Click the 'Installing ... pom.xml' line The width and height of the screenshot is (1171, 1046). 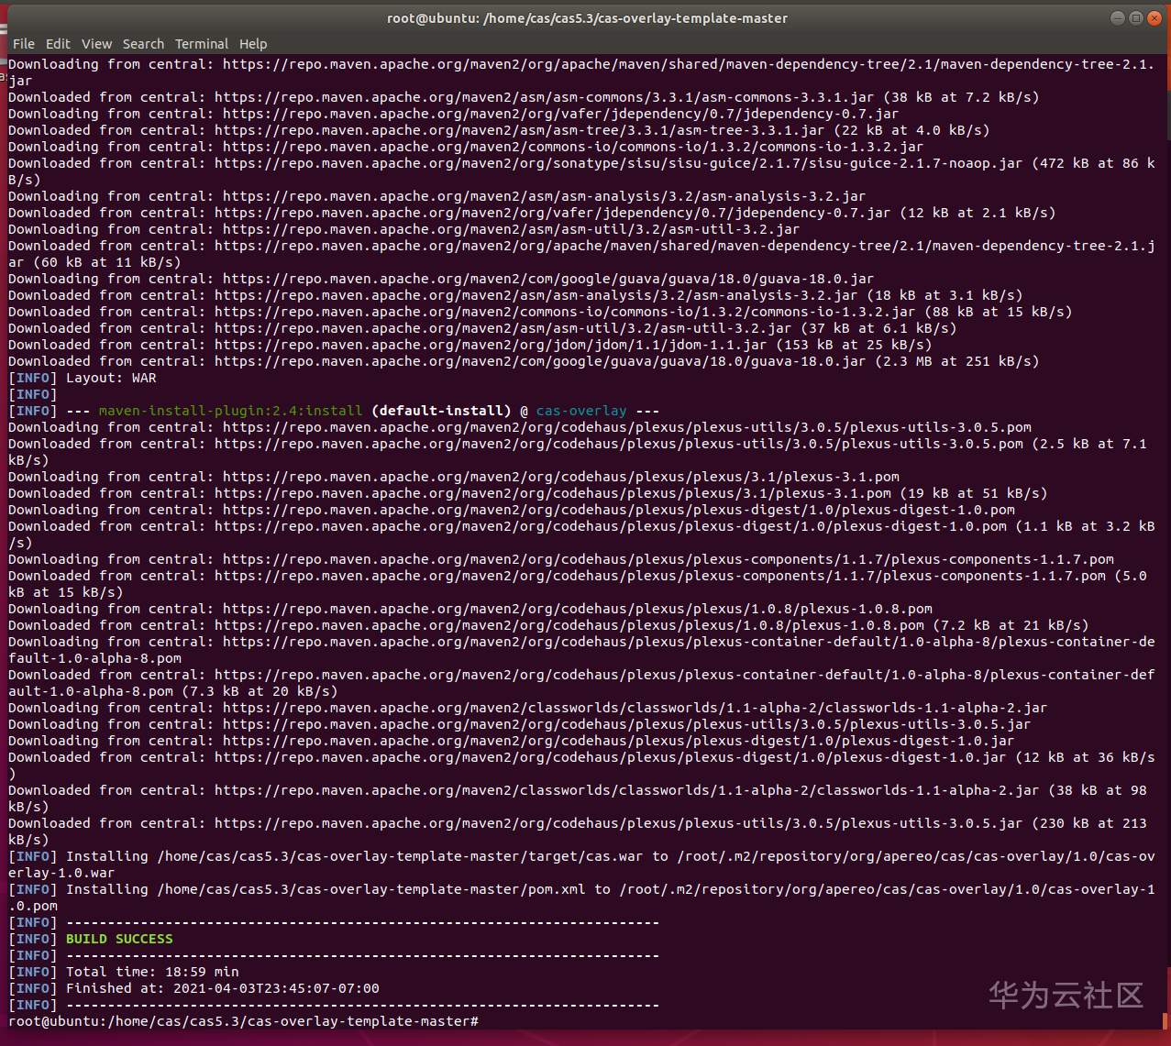coord(582,897)
